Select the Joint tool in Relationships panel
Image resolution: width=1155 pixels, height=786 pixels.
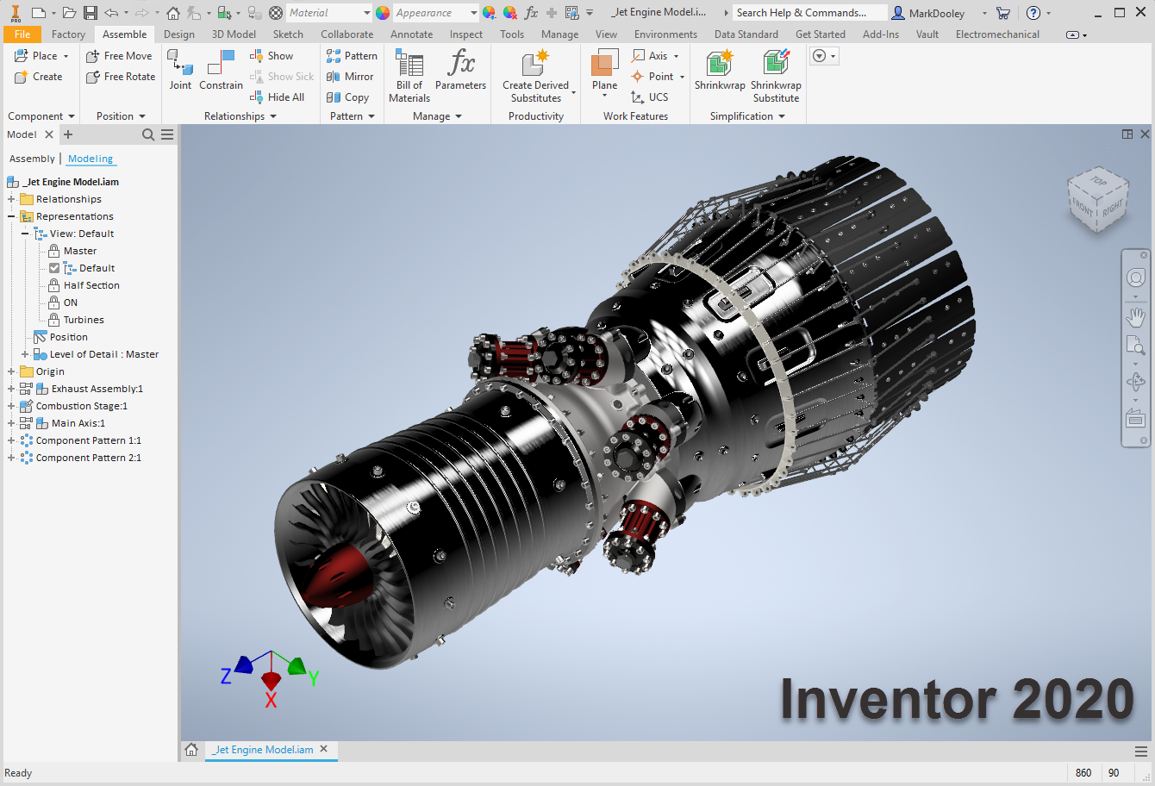tap(180, 69)
